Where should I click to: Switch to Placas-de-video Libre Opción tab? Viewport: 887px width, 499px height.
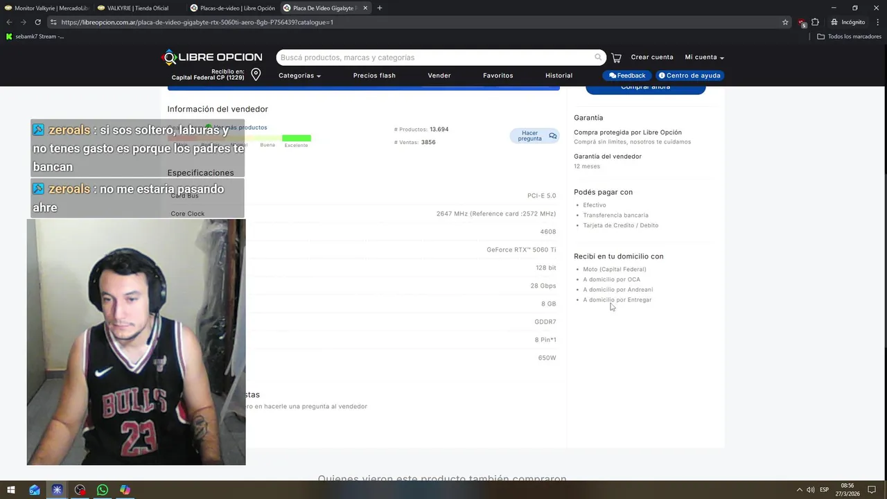[232, 8]
